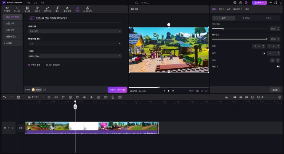Click the 불투명도 opacity slider
The height and width of the screenshot is (154, 284).
[x=240, y=39]
